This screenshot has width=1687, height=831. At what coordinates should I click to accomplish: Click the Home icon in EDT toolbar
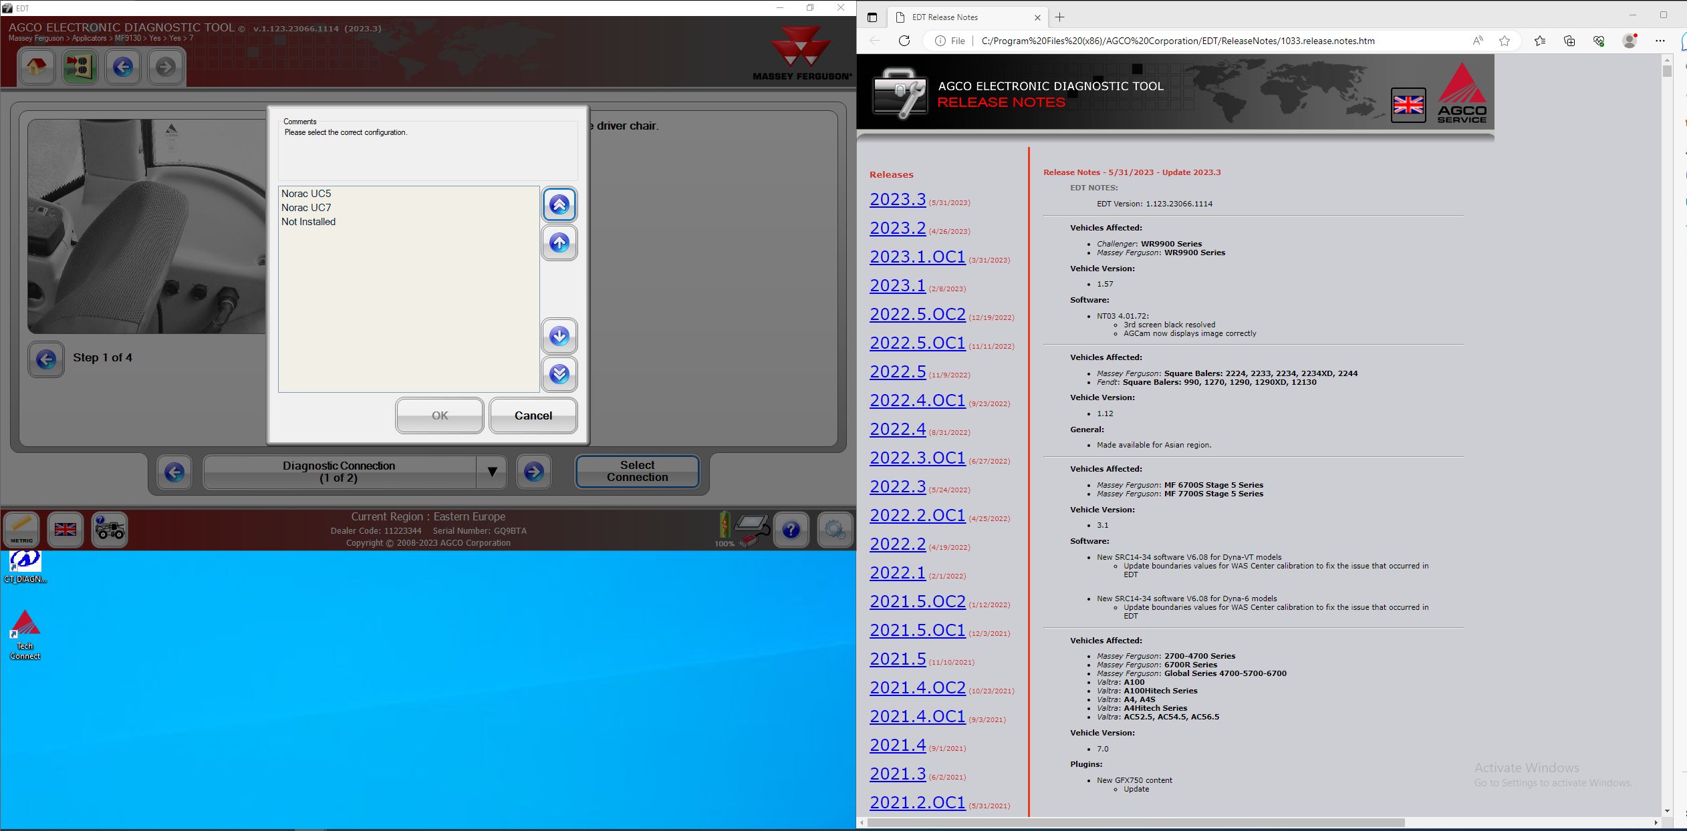[37, 67]
